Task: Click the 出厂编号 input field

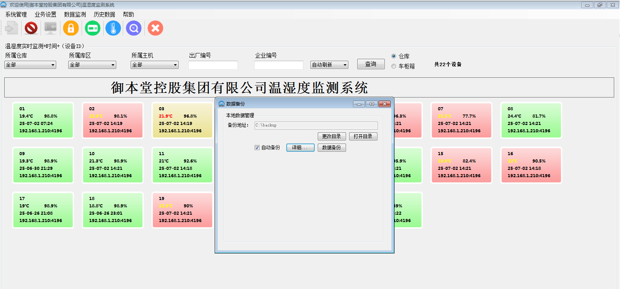Action: coord(213,65)
